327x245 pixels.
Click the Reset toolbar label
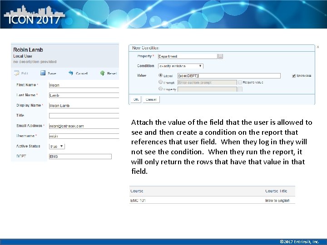112,73
